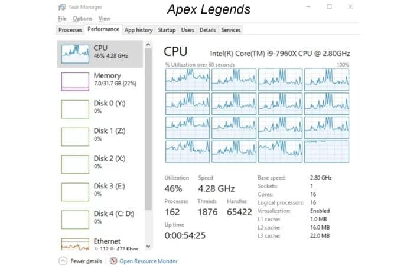This screenshot has width=420, height=269.
Task: Open the View menu
Action: pos(104,19)
